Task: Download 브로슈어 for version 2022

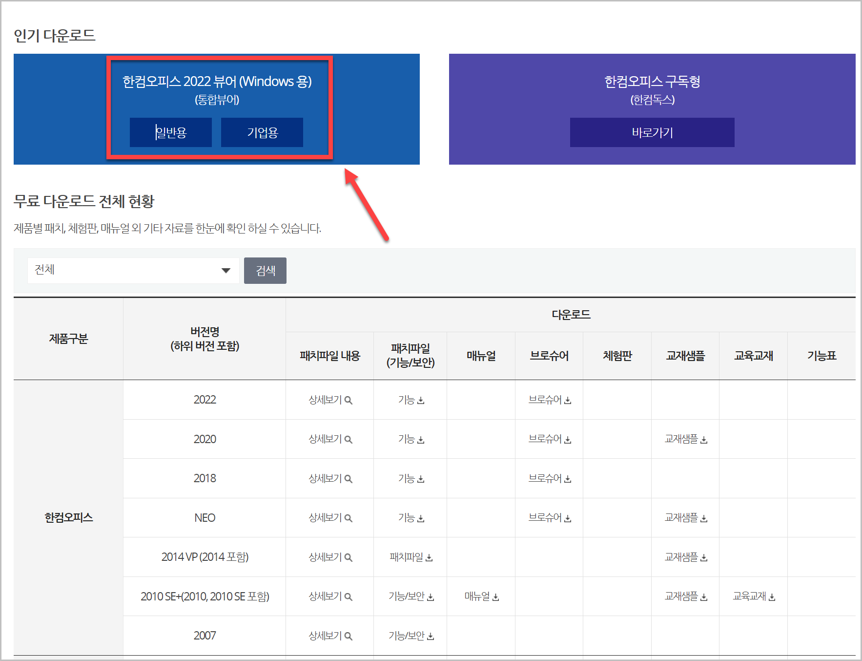Action: (x=550, y=400)
